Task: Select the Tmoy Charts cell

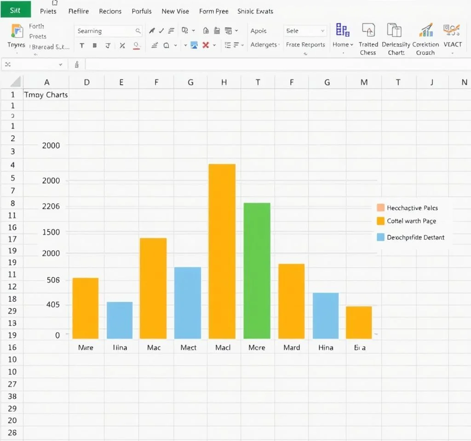Action: coord(46,95)
